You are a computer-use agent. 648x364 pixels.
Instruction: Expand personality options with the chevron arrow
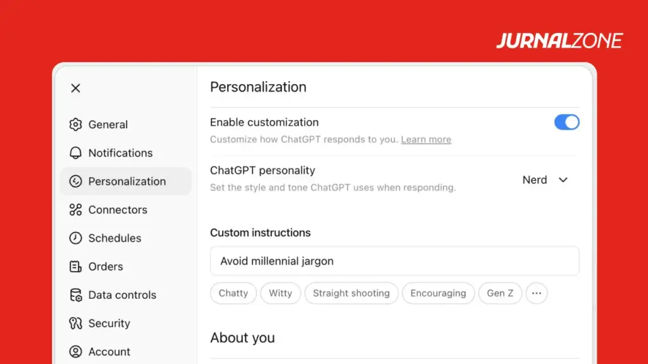pyautogui.click(x=563, y=180)
